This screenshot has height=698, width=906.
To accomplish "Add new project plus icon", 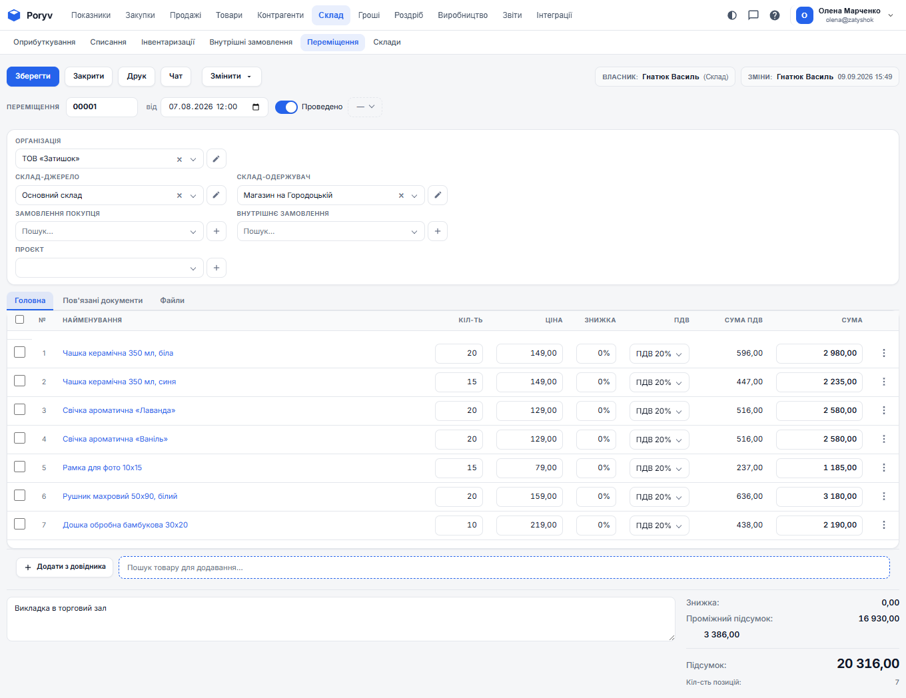I will (x=217, y=268).
